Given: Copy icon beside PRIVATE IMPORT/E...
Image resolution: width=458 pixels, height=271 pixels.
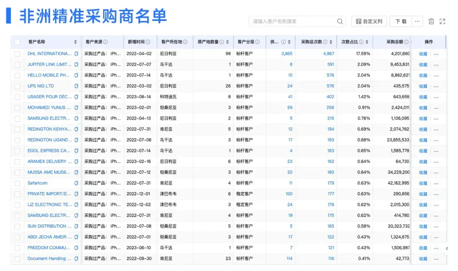Looking at the screenshot, I should pyautogui.click(x=76, y=194).
